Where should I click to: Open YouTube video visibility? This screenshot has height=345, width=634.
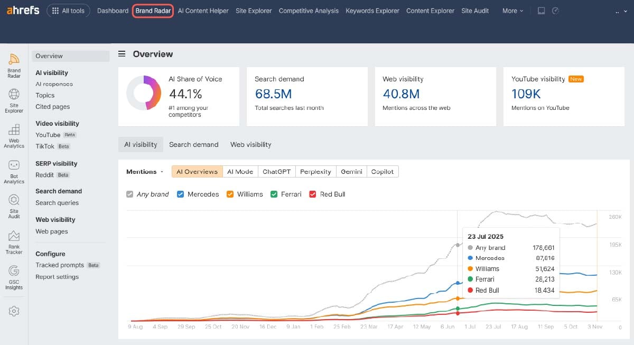point(48,135)
